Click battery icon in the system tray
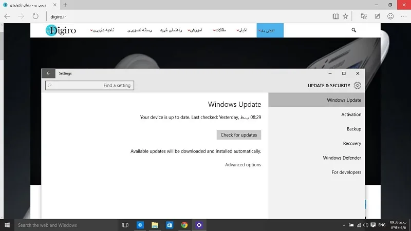 pos(351,225)
